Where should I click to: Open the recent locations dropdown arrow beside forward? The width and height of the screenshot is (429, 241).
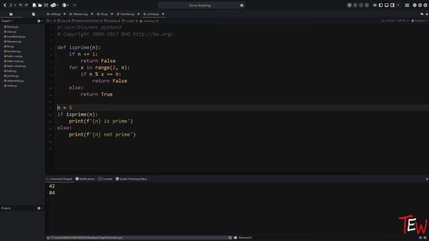[x=15, y=5]
